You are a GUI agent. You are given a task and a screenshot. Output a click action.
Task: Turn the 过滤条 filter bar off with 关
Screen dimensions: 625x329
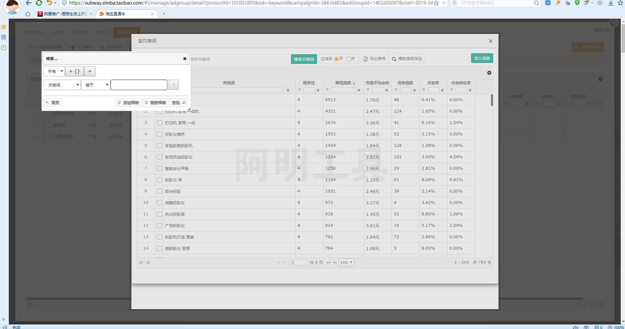348,59
